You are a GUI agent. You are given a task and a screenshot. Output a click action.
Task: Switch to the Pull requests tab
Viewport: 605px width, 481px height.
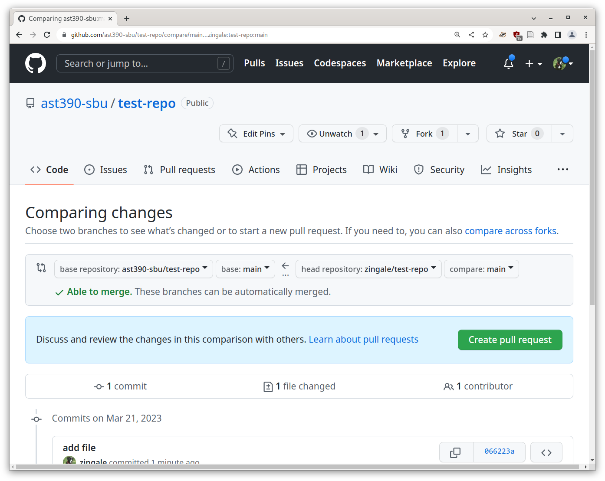[179, 170]
